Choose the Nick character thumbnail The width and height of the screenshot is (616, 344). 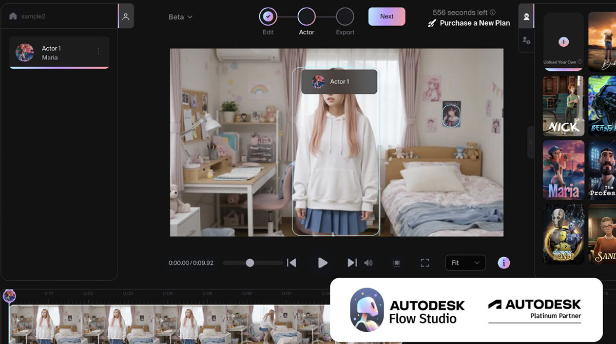(x=564, y=106)
